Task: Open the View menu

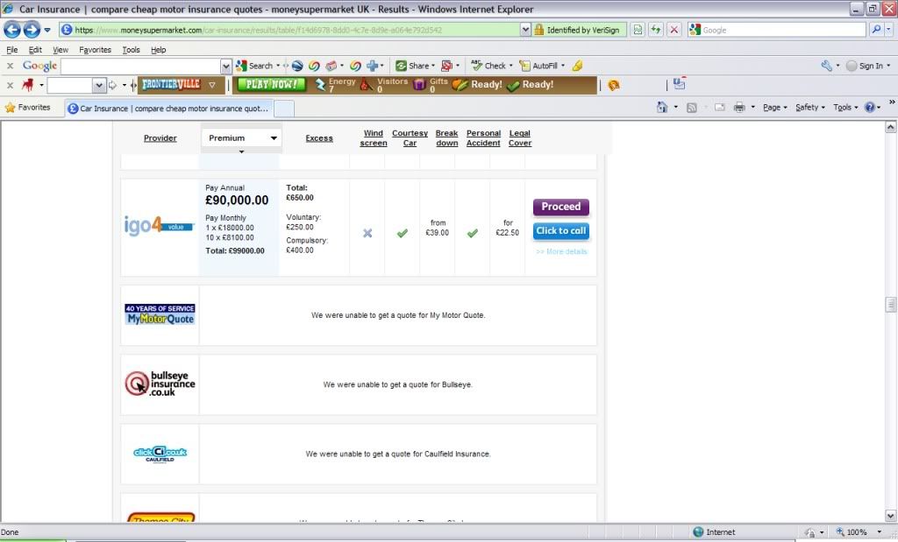Action: click(x=61, y=50)
